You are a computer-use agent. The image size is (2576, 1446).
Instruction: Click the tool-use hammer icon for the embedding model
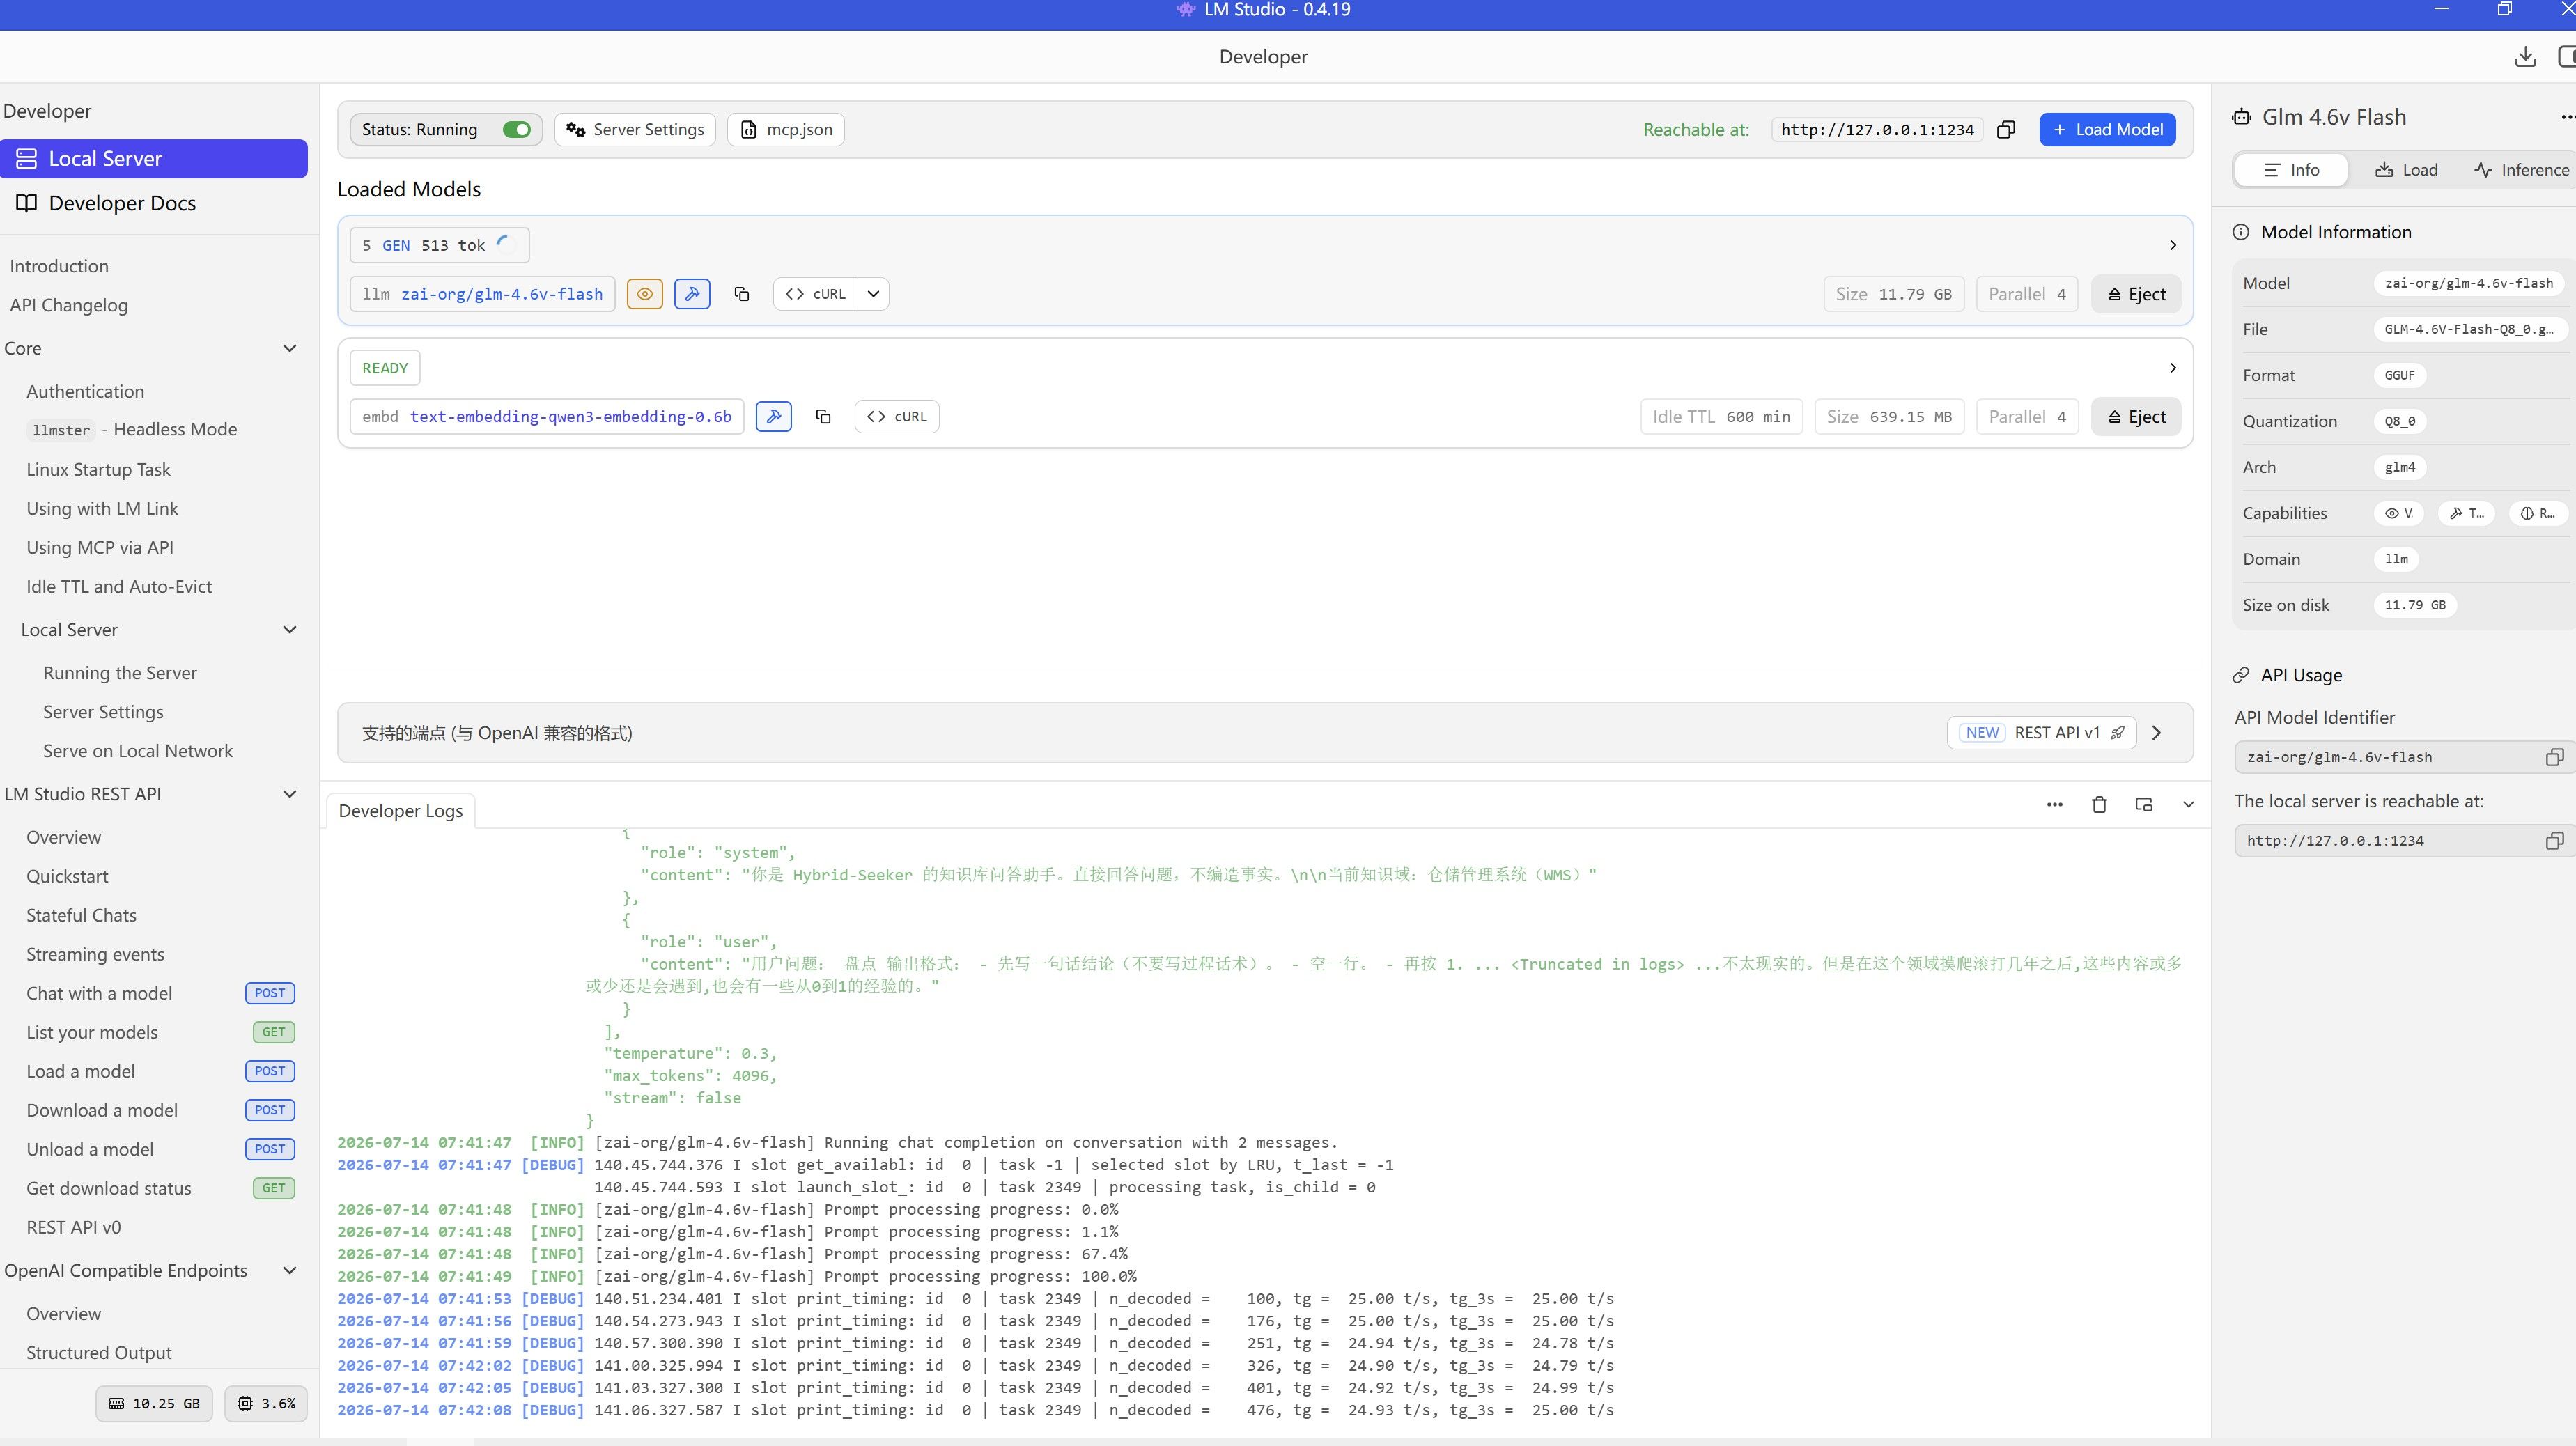point(773,417)
